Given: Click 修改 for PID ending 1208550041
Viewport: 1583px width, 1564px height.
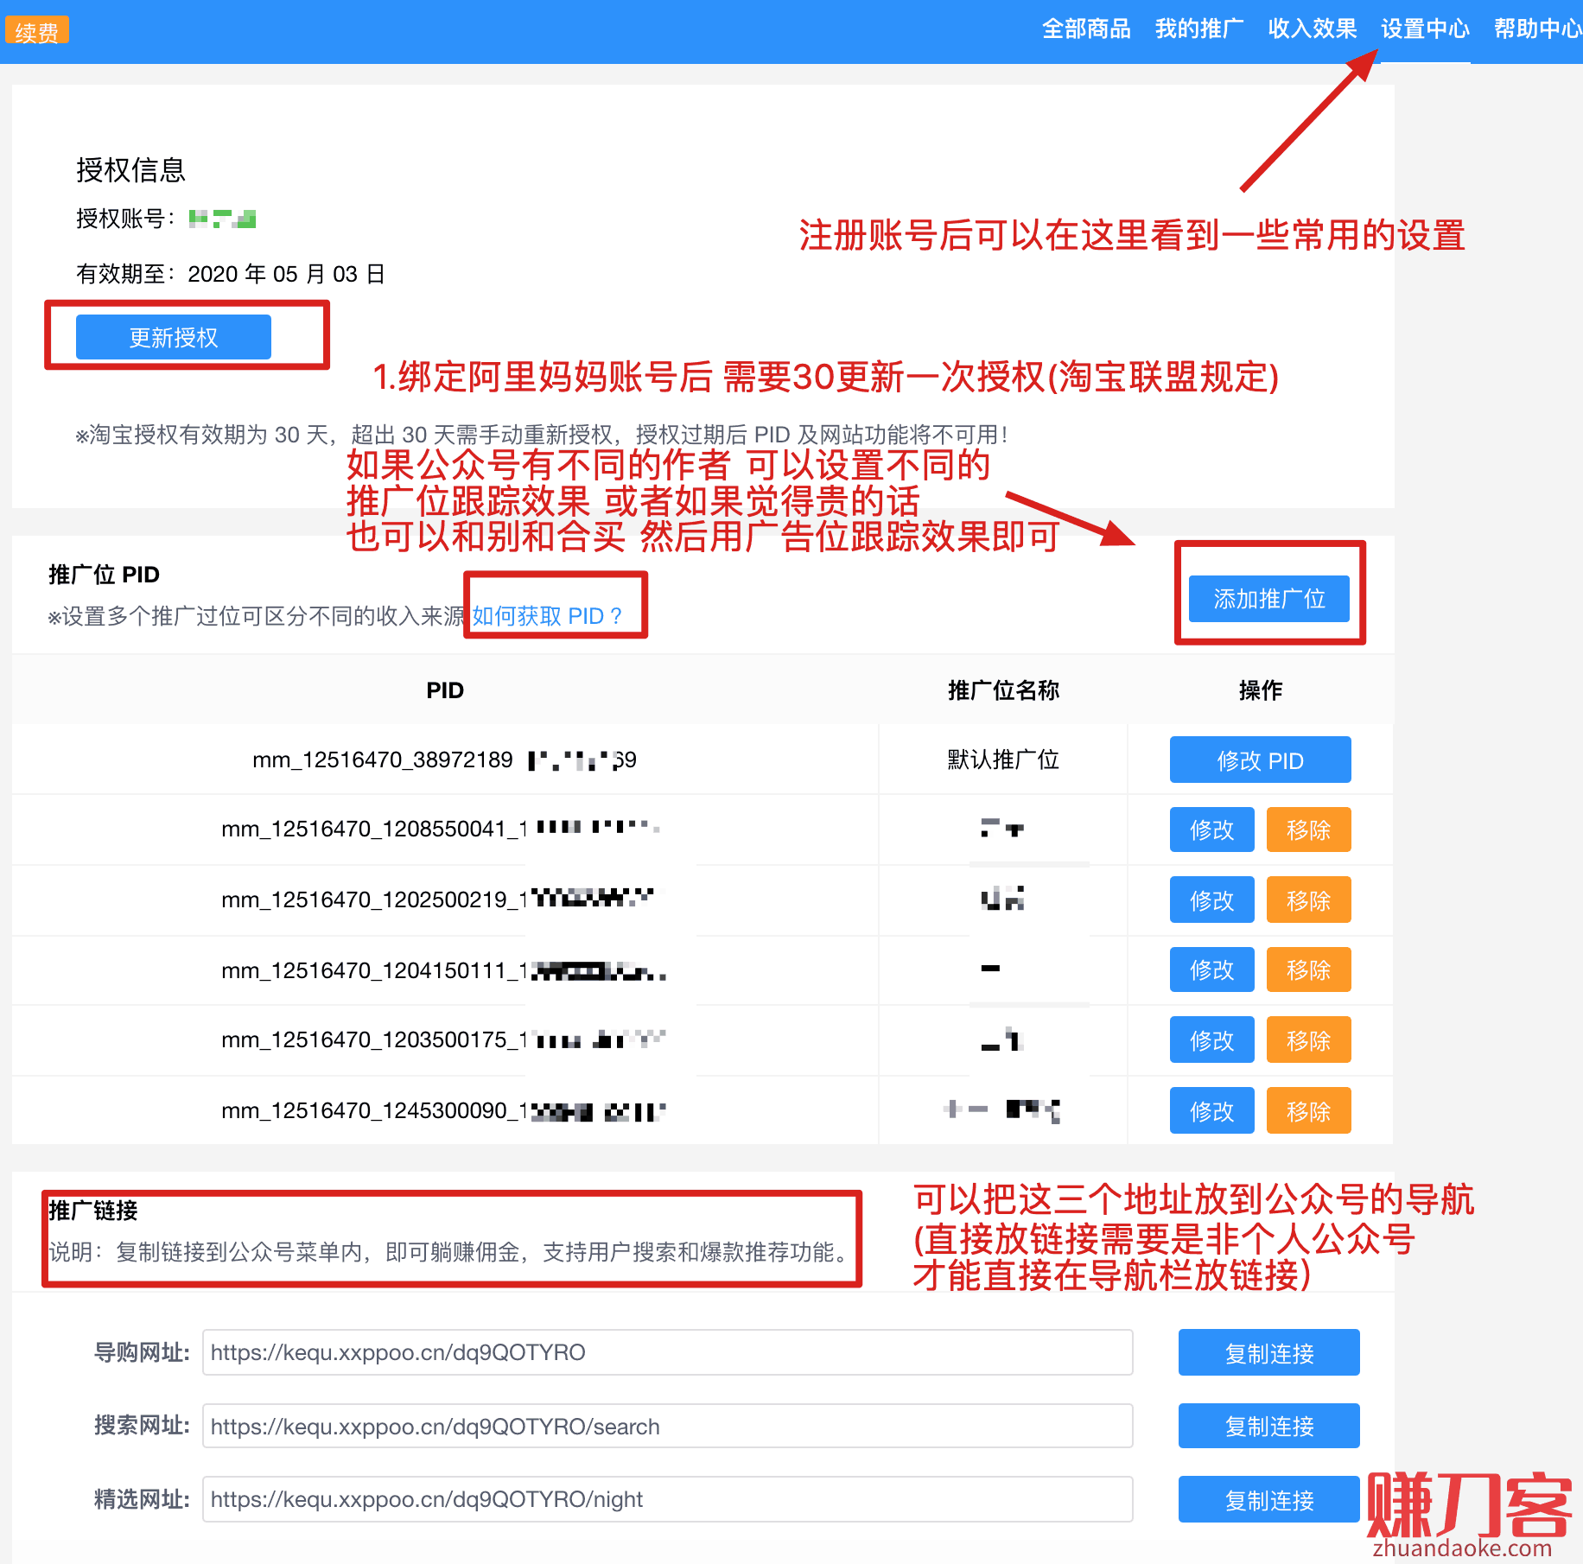Looking at the screenshot, I should tap(1211, 830).
